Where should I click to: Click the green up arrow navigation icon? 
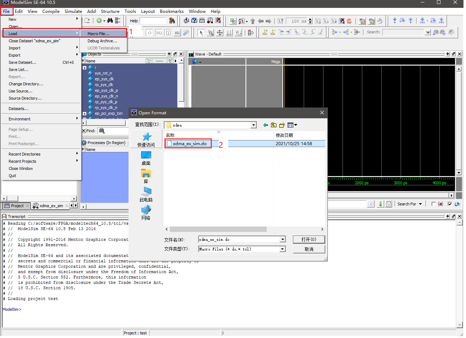tap(253, 21)
